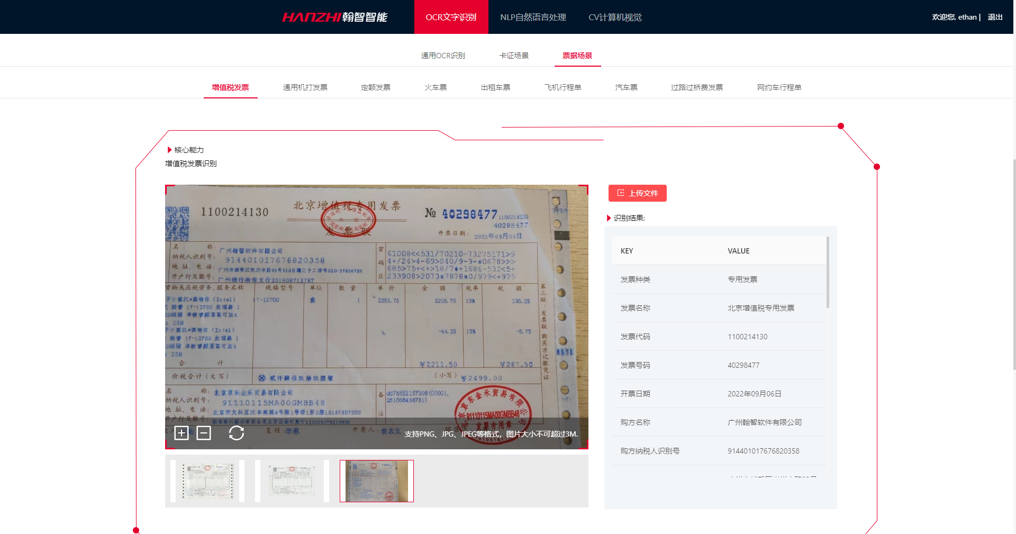This screenshot has height=534, width=1016.
Task: Click the 发票名称 row key
Action: (x=636, y=308)
